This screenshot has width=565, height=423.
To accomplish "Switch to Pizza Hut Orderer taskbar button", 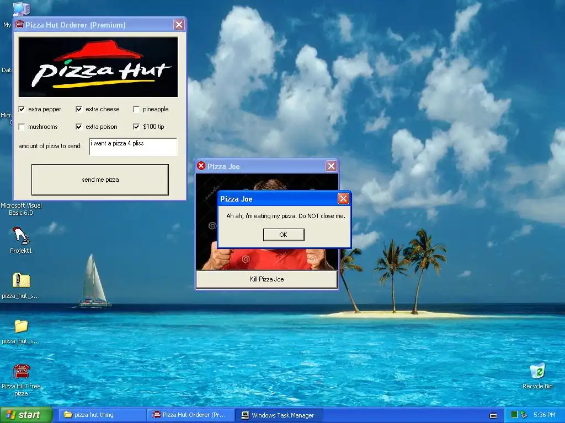I will coord(191,415).
